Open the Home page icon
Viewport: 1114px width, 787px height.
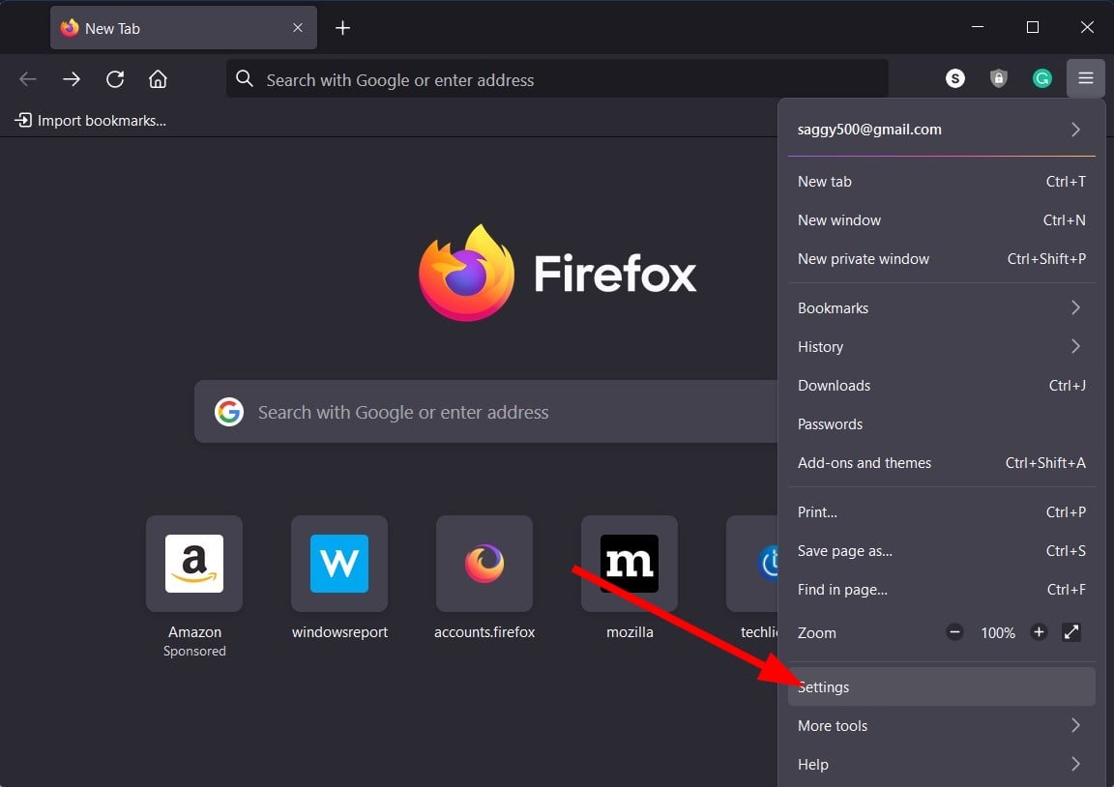tap(158, 79)
